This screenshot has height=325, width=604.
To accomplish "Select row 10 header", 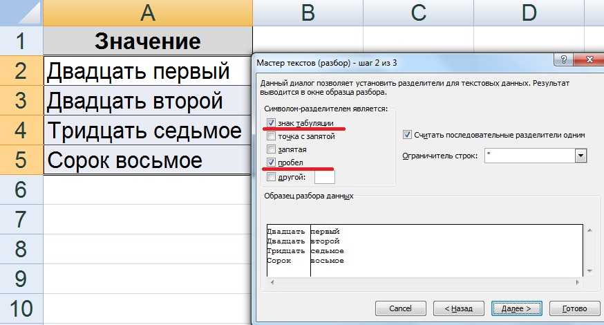I will pyautogui.click(x=21, y=308).
